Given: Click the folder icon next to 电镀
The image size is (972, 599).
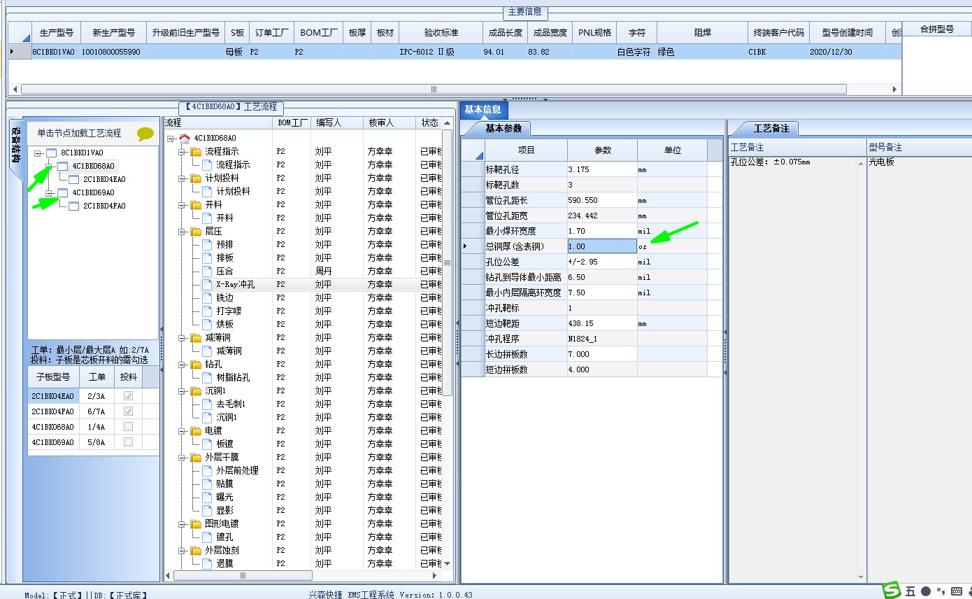Looking at the screenshot, I should point(196,430).
